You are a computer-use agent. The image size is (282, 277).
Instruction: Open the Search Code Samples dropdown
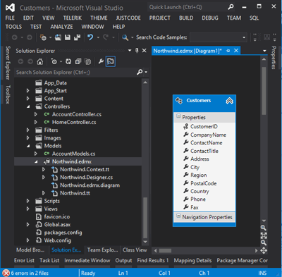244,37
